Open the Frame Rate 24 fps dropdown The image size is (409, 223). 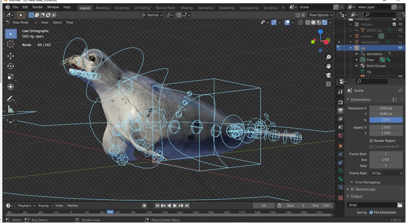pyautogui.click(x=386, y=173)
